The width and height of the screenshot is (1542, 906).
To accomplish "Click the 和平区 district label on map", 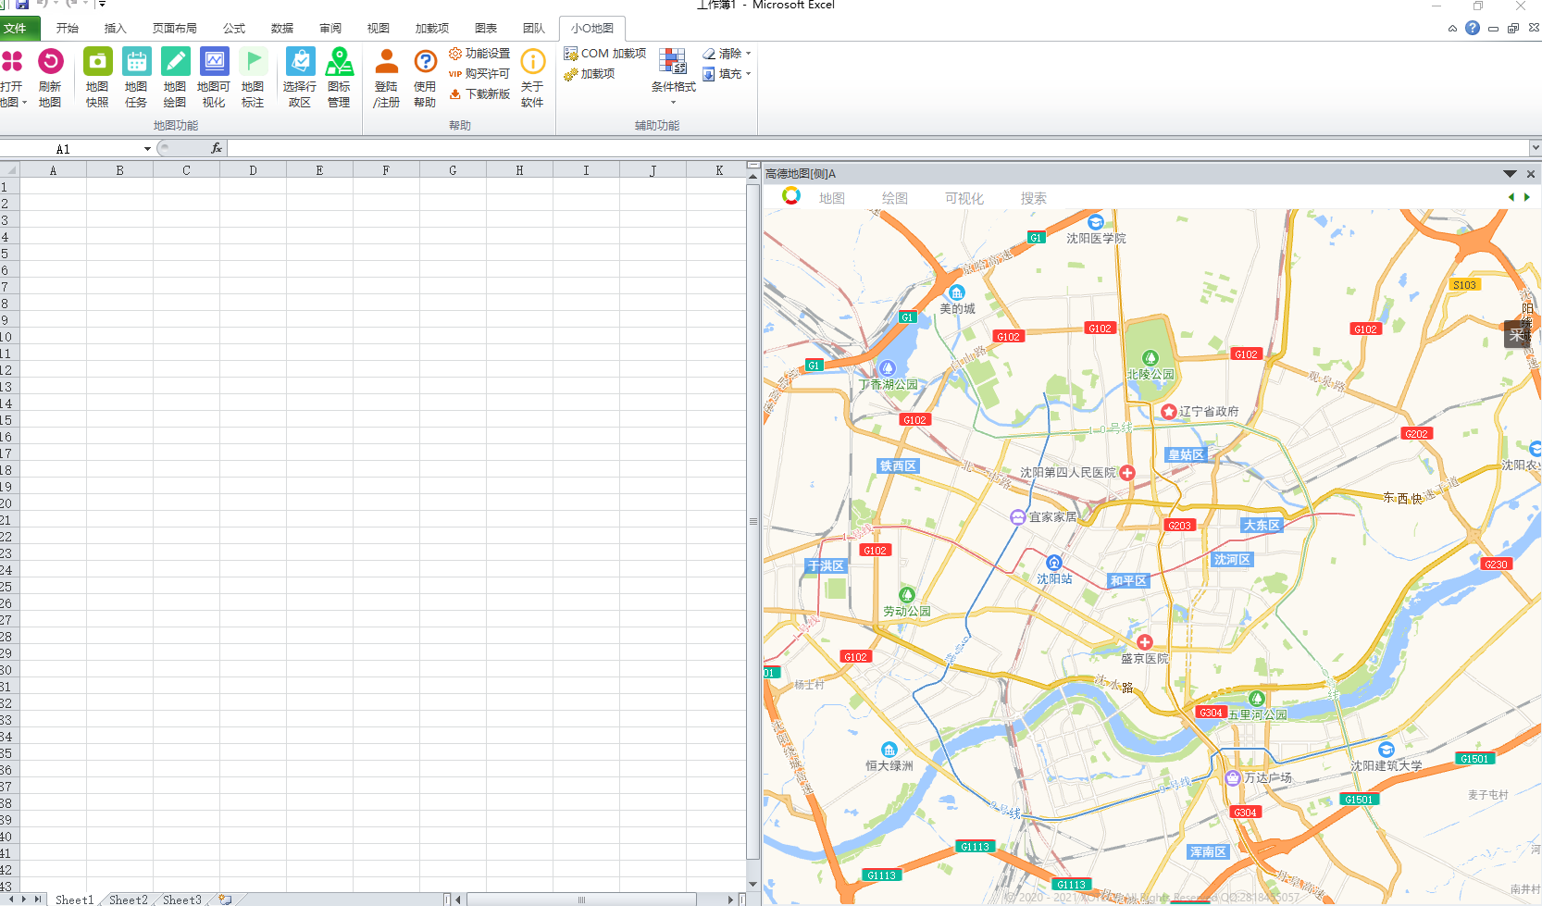I will [x=1128, y=580].
